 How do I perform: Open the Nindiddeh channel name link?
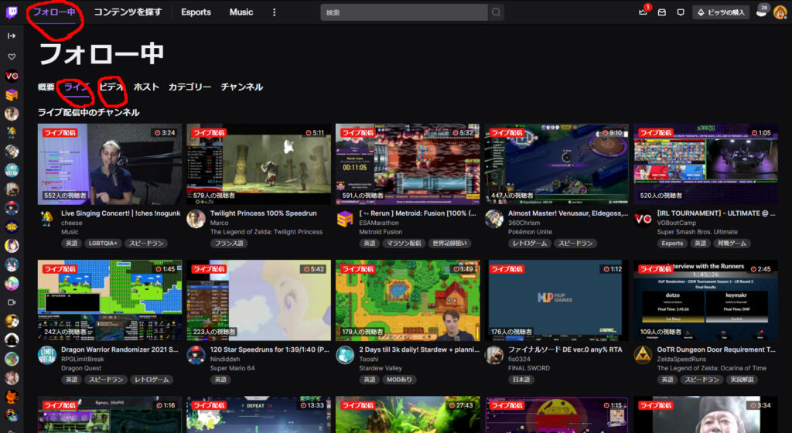(x=225, y=360)
